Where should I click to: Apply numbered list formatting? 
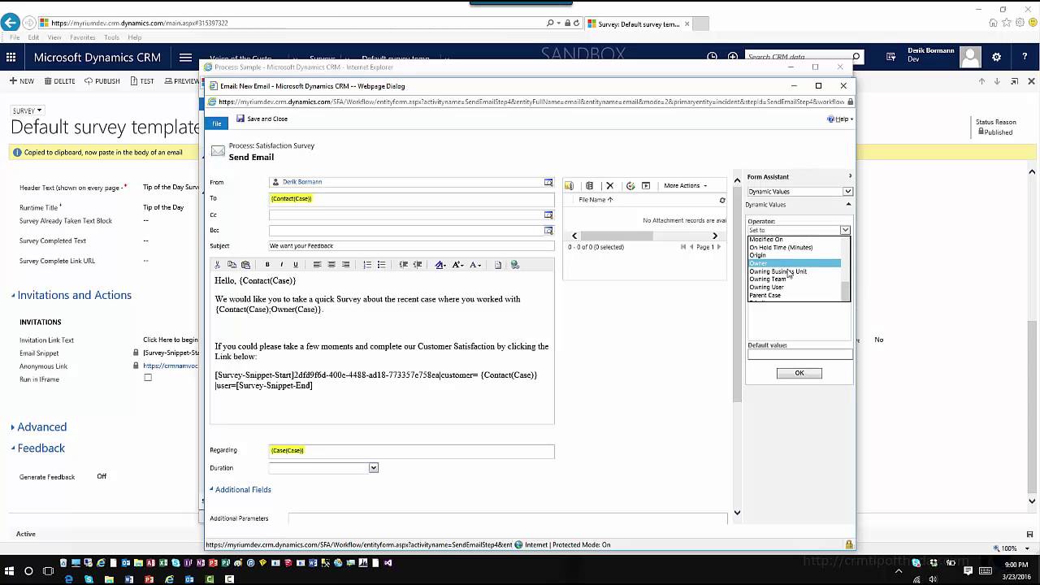click(x=367, y=265)
